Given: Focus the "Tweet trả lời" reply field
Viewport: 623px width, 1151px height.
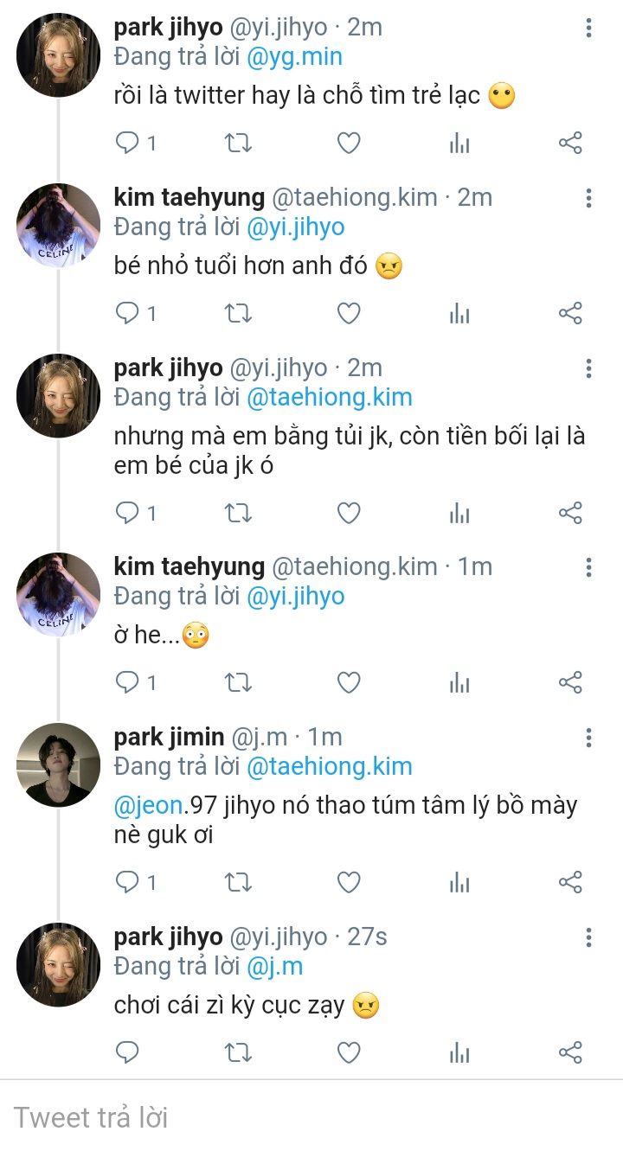Looking at the screenshot, I should click(x=260, y=1117).
